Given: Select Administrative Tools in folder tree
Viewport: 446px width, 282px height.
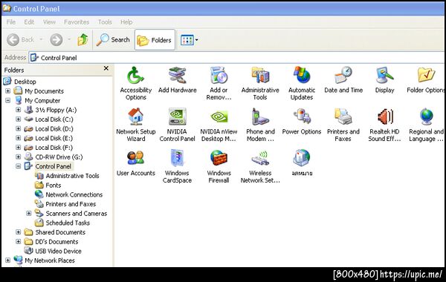Looking at the screenshot, I should (72, 176).
